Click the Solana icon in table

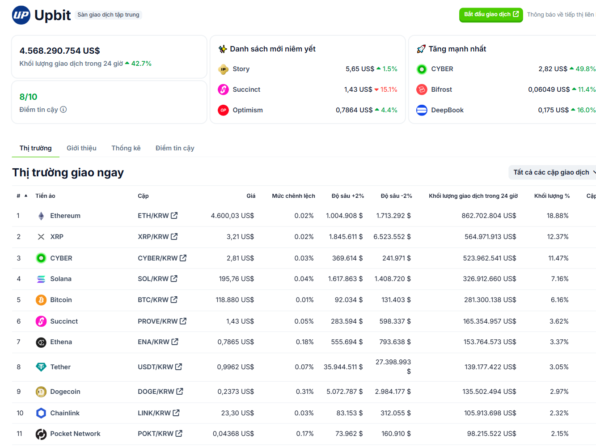41,279
